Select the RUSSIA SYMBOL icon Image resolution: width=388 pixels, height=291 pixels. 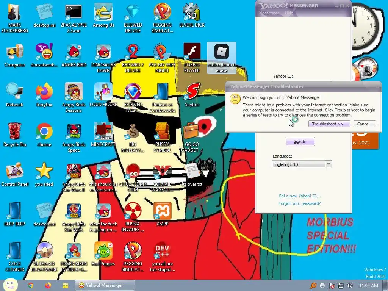(162, 138)
